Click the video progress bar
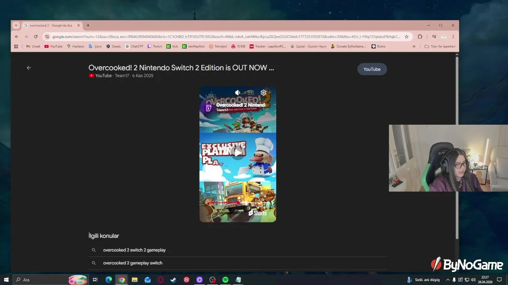This screenshot has height=285, width=508. [238, 203]
